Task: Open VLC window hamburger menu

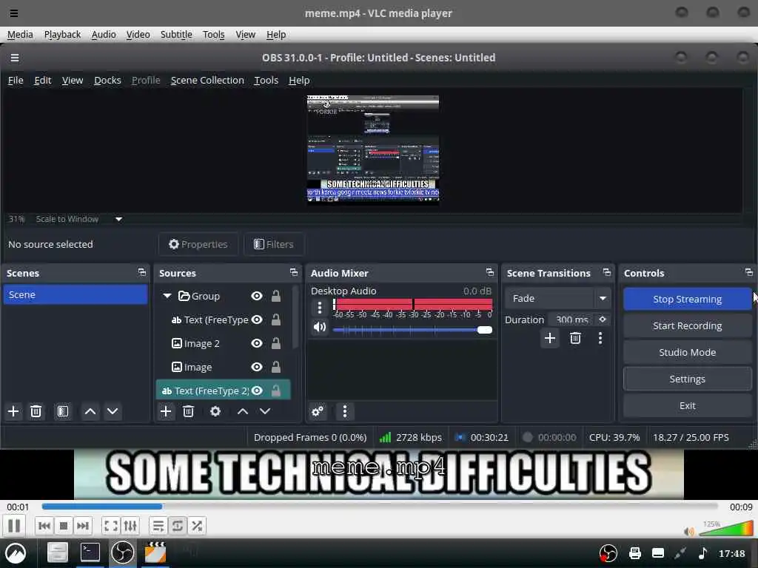Action: [x=14, y=13]
